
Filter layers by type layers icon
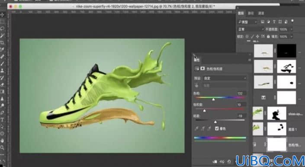click(274, 22)
